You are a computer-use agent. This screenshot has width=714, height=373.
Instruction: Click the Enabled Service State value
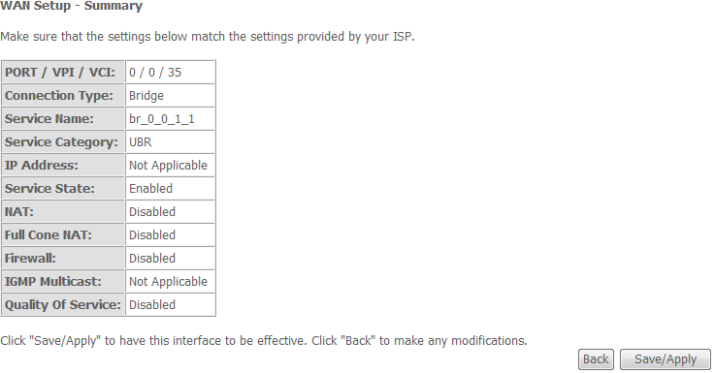point(150,188)
